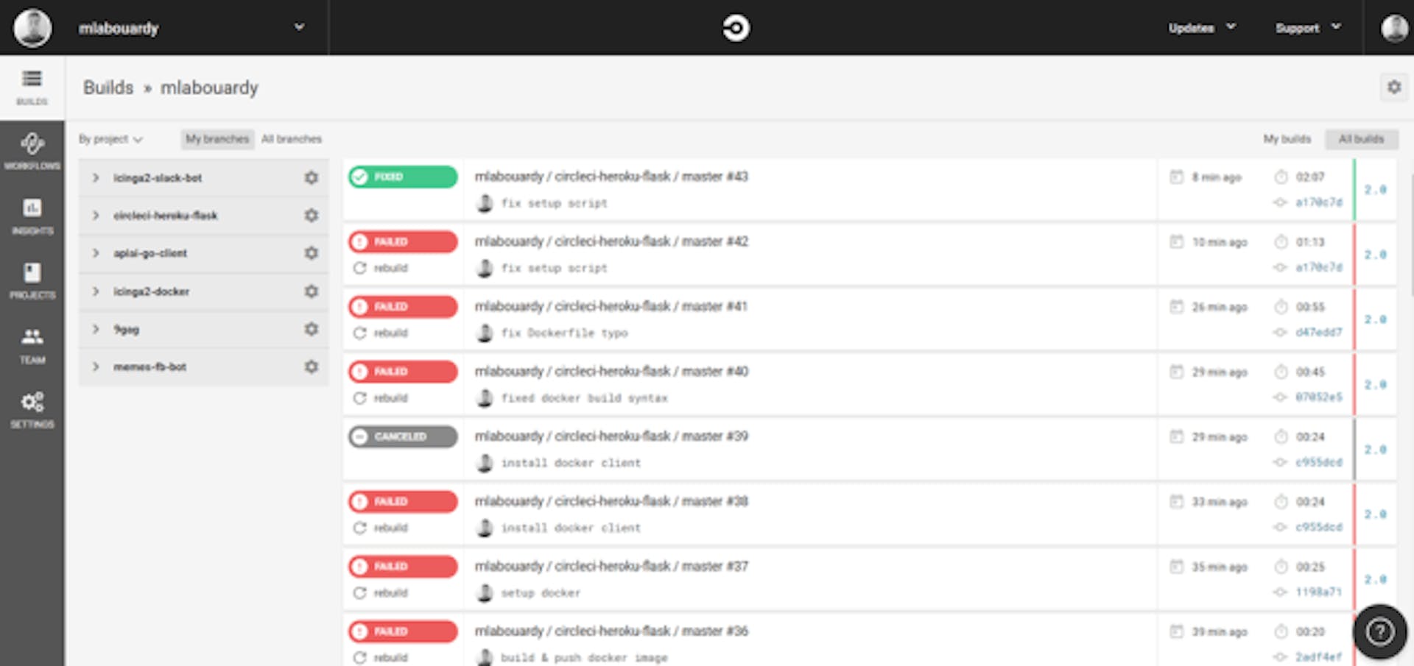Expand the icinga2-slack-bot project

(95, 177)
